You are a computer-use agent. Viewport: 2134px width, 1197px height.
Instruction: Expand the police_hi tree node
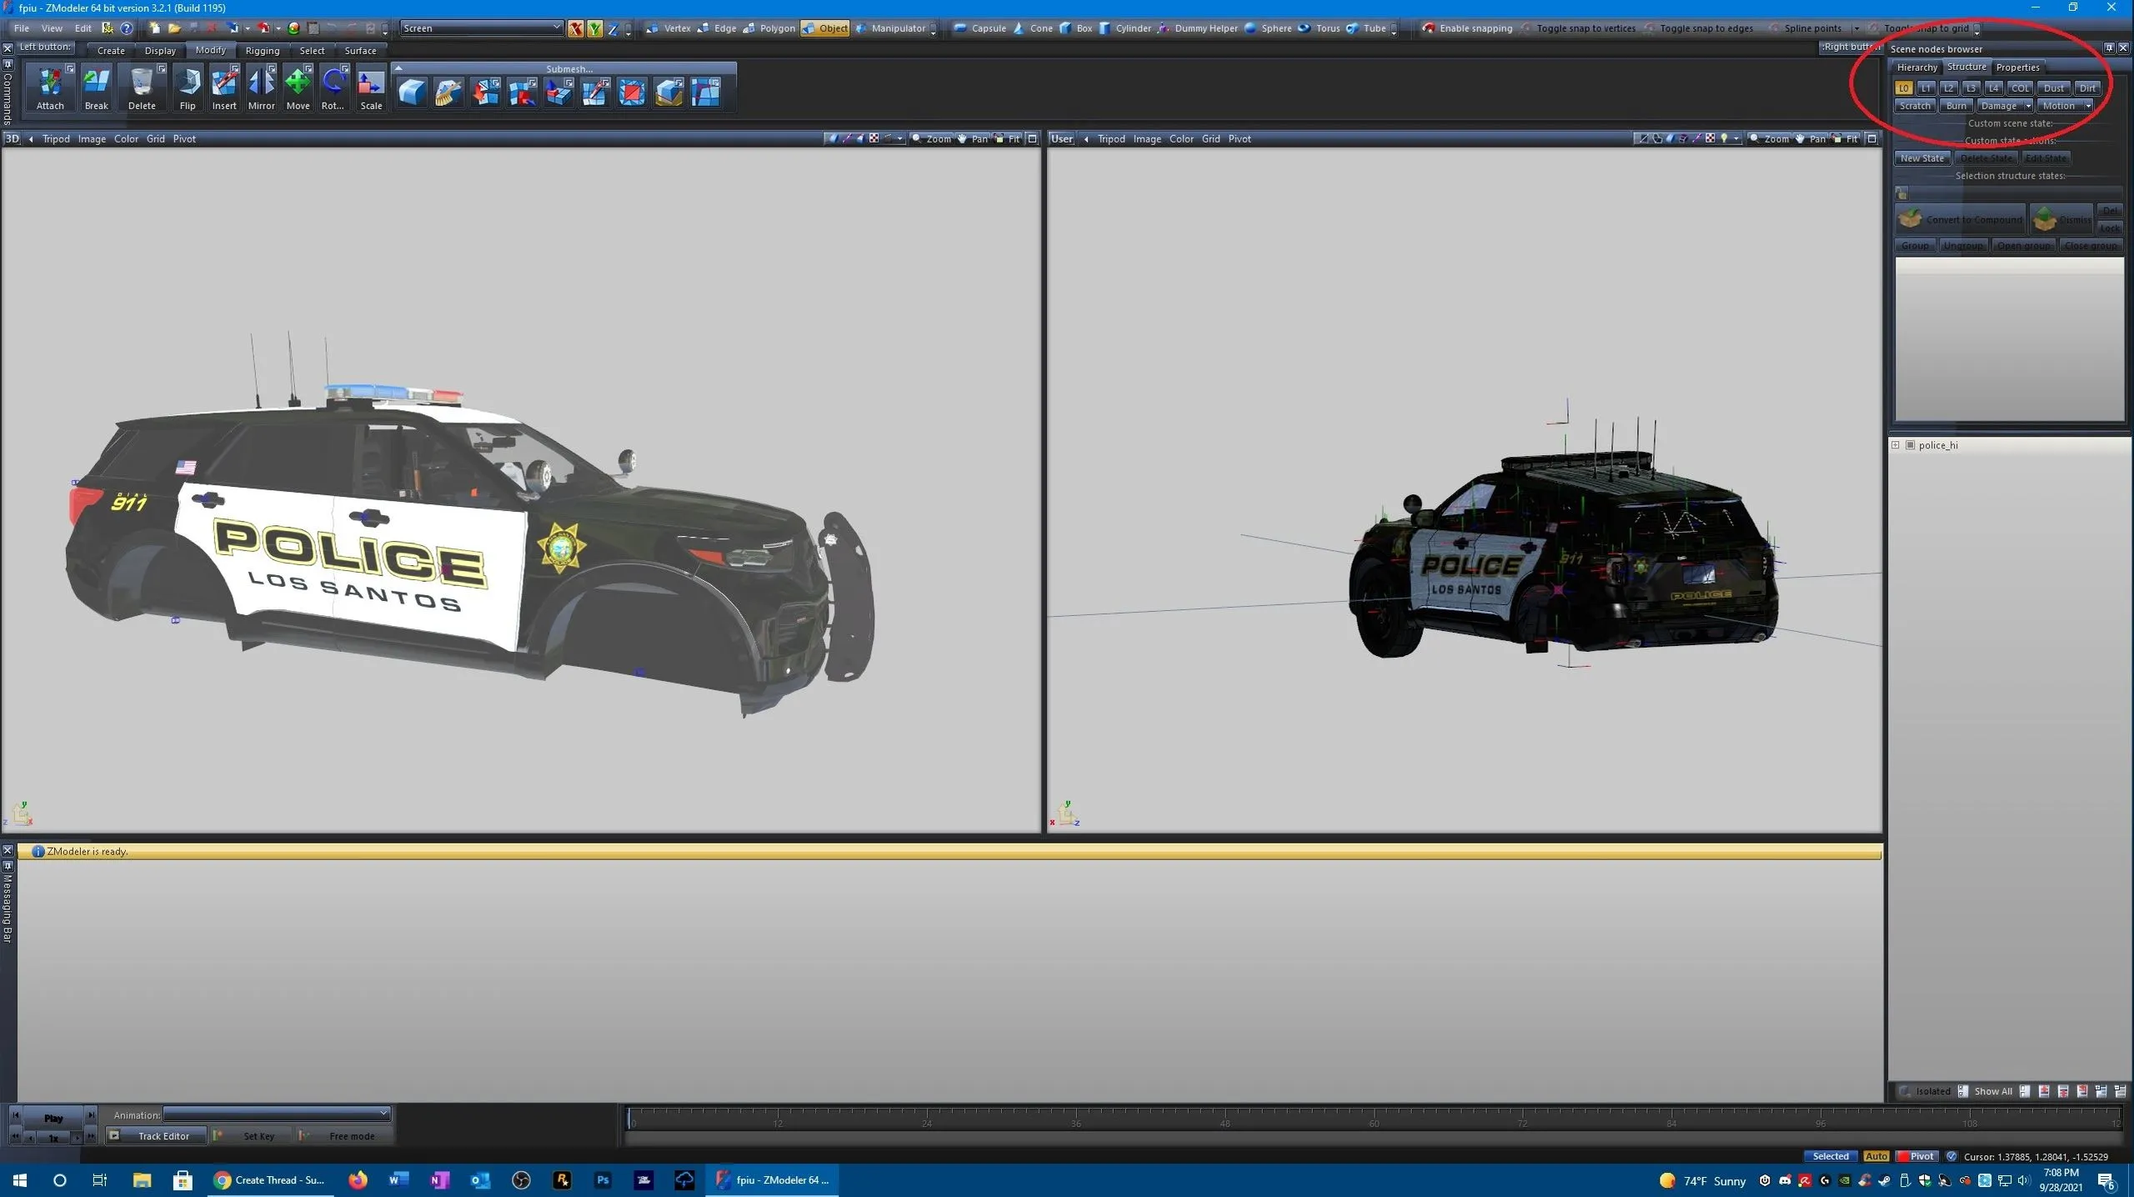[1896, 445]
